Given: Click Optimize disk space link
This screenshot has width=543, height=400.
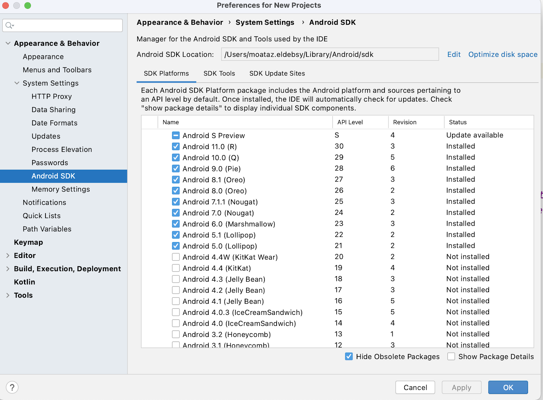Looking at the screenshot, I should point(503,55).
